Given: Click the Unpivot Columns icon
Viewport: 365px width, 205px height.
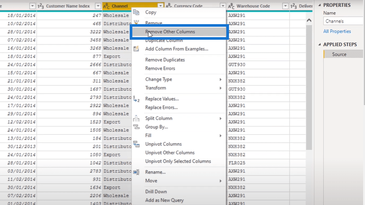Looking at the screenshot, I should (x=136, y=144).
